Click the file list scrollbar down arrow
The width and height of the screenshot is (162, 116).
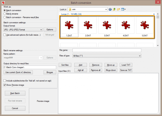[158, 45]
